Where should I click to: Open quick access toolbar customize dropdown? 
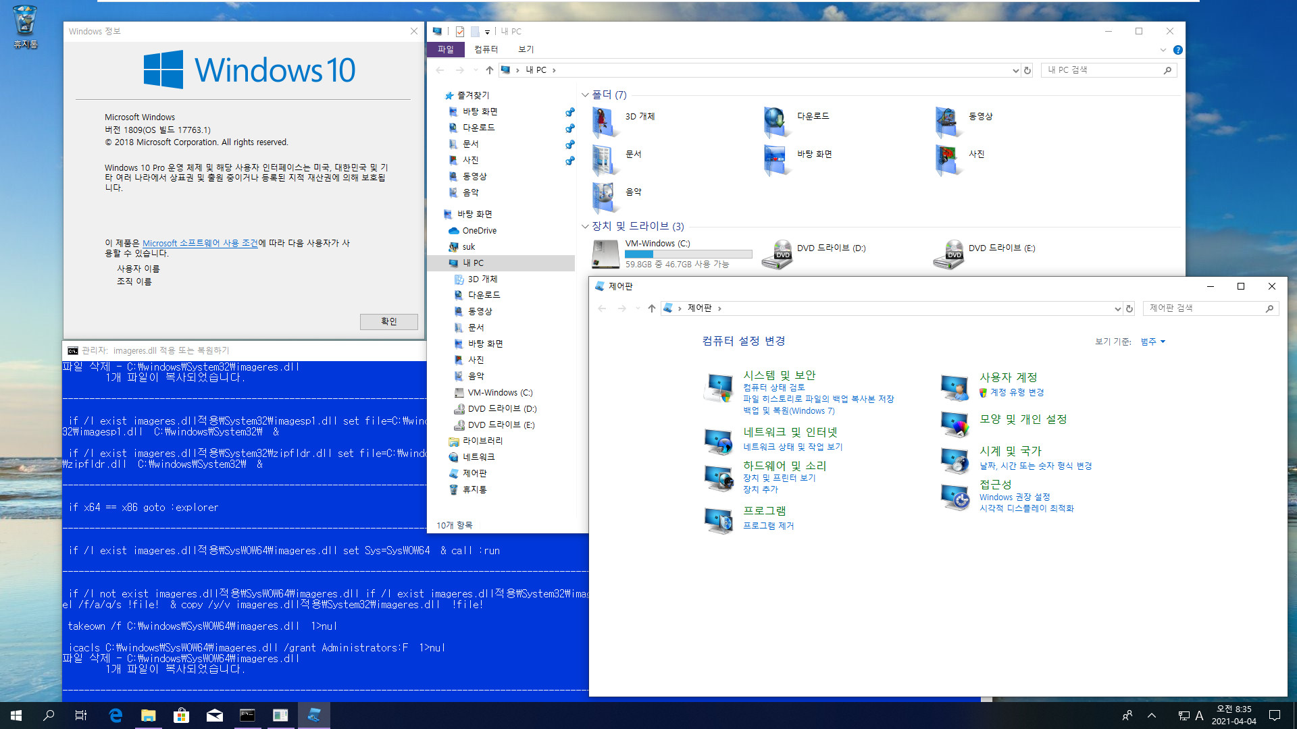click(487, 32)
